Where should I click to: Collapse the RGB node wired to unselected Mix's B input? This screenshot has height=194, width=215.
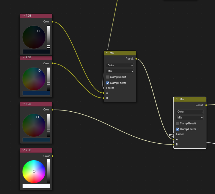click(x=23, y=57)
